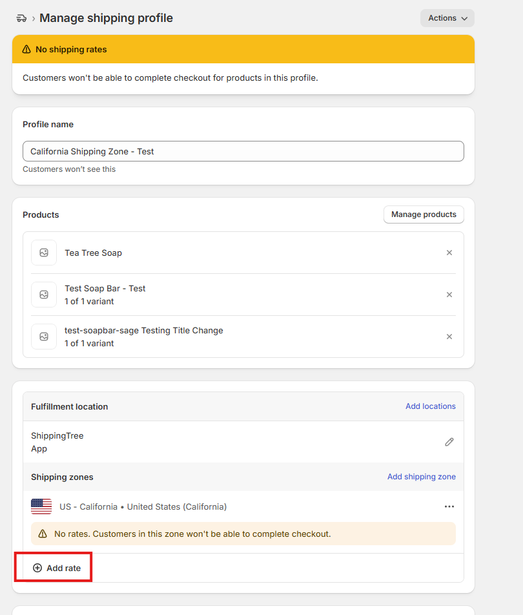This screenshot has width=523, height=615.
Task: Click test-soapbar-sage image placeholder icon
Action: click(x=44, y=337)
